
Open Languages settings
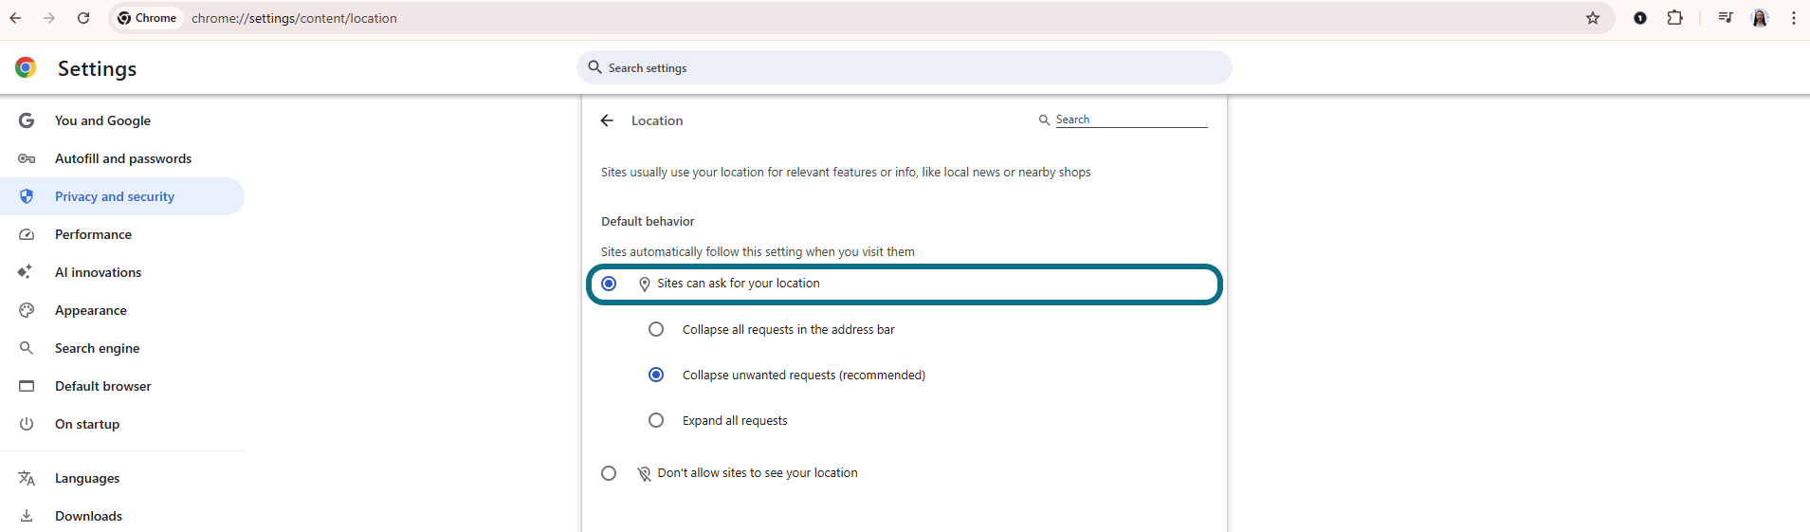(x=122, y=478)
